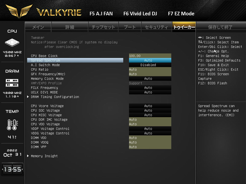Open the Spread Spectrum Auto dropdown
The width and height of the screenshot is (246, 184).
[150, 60]
